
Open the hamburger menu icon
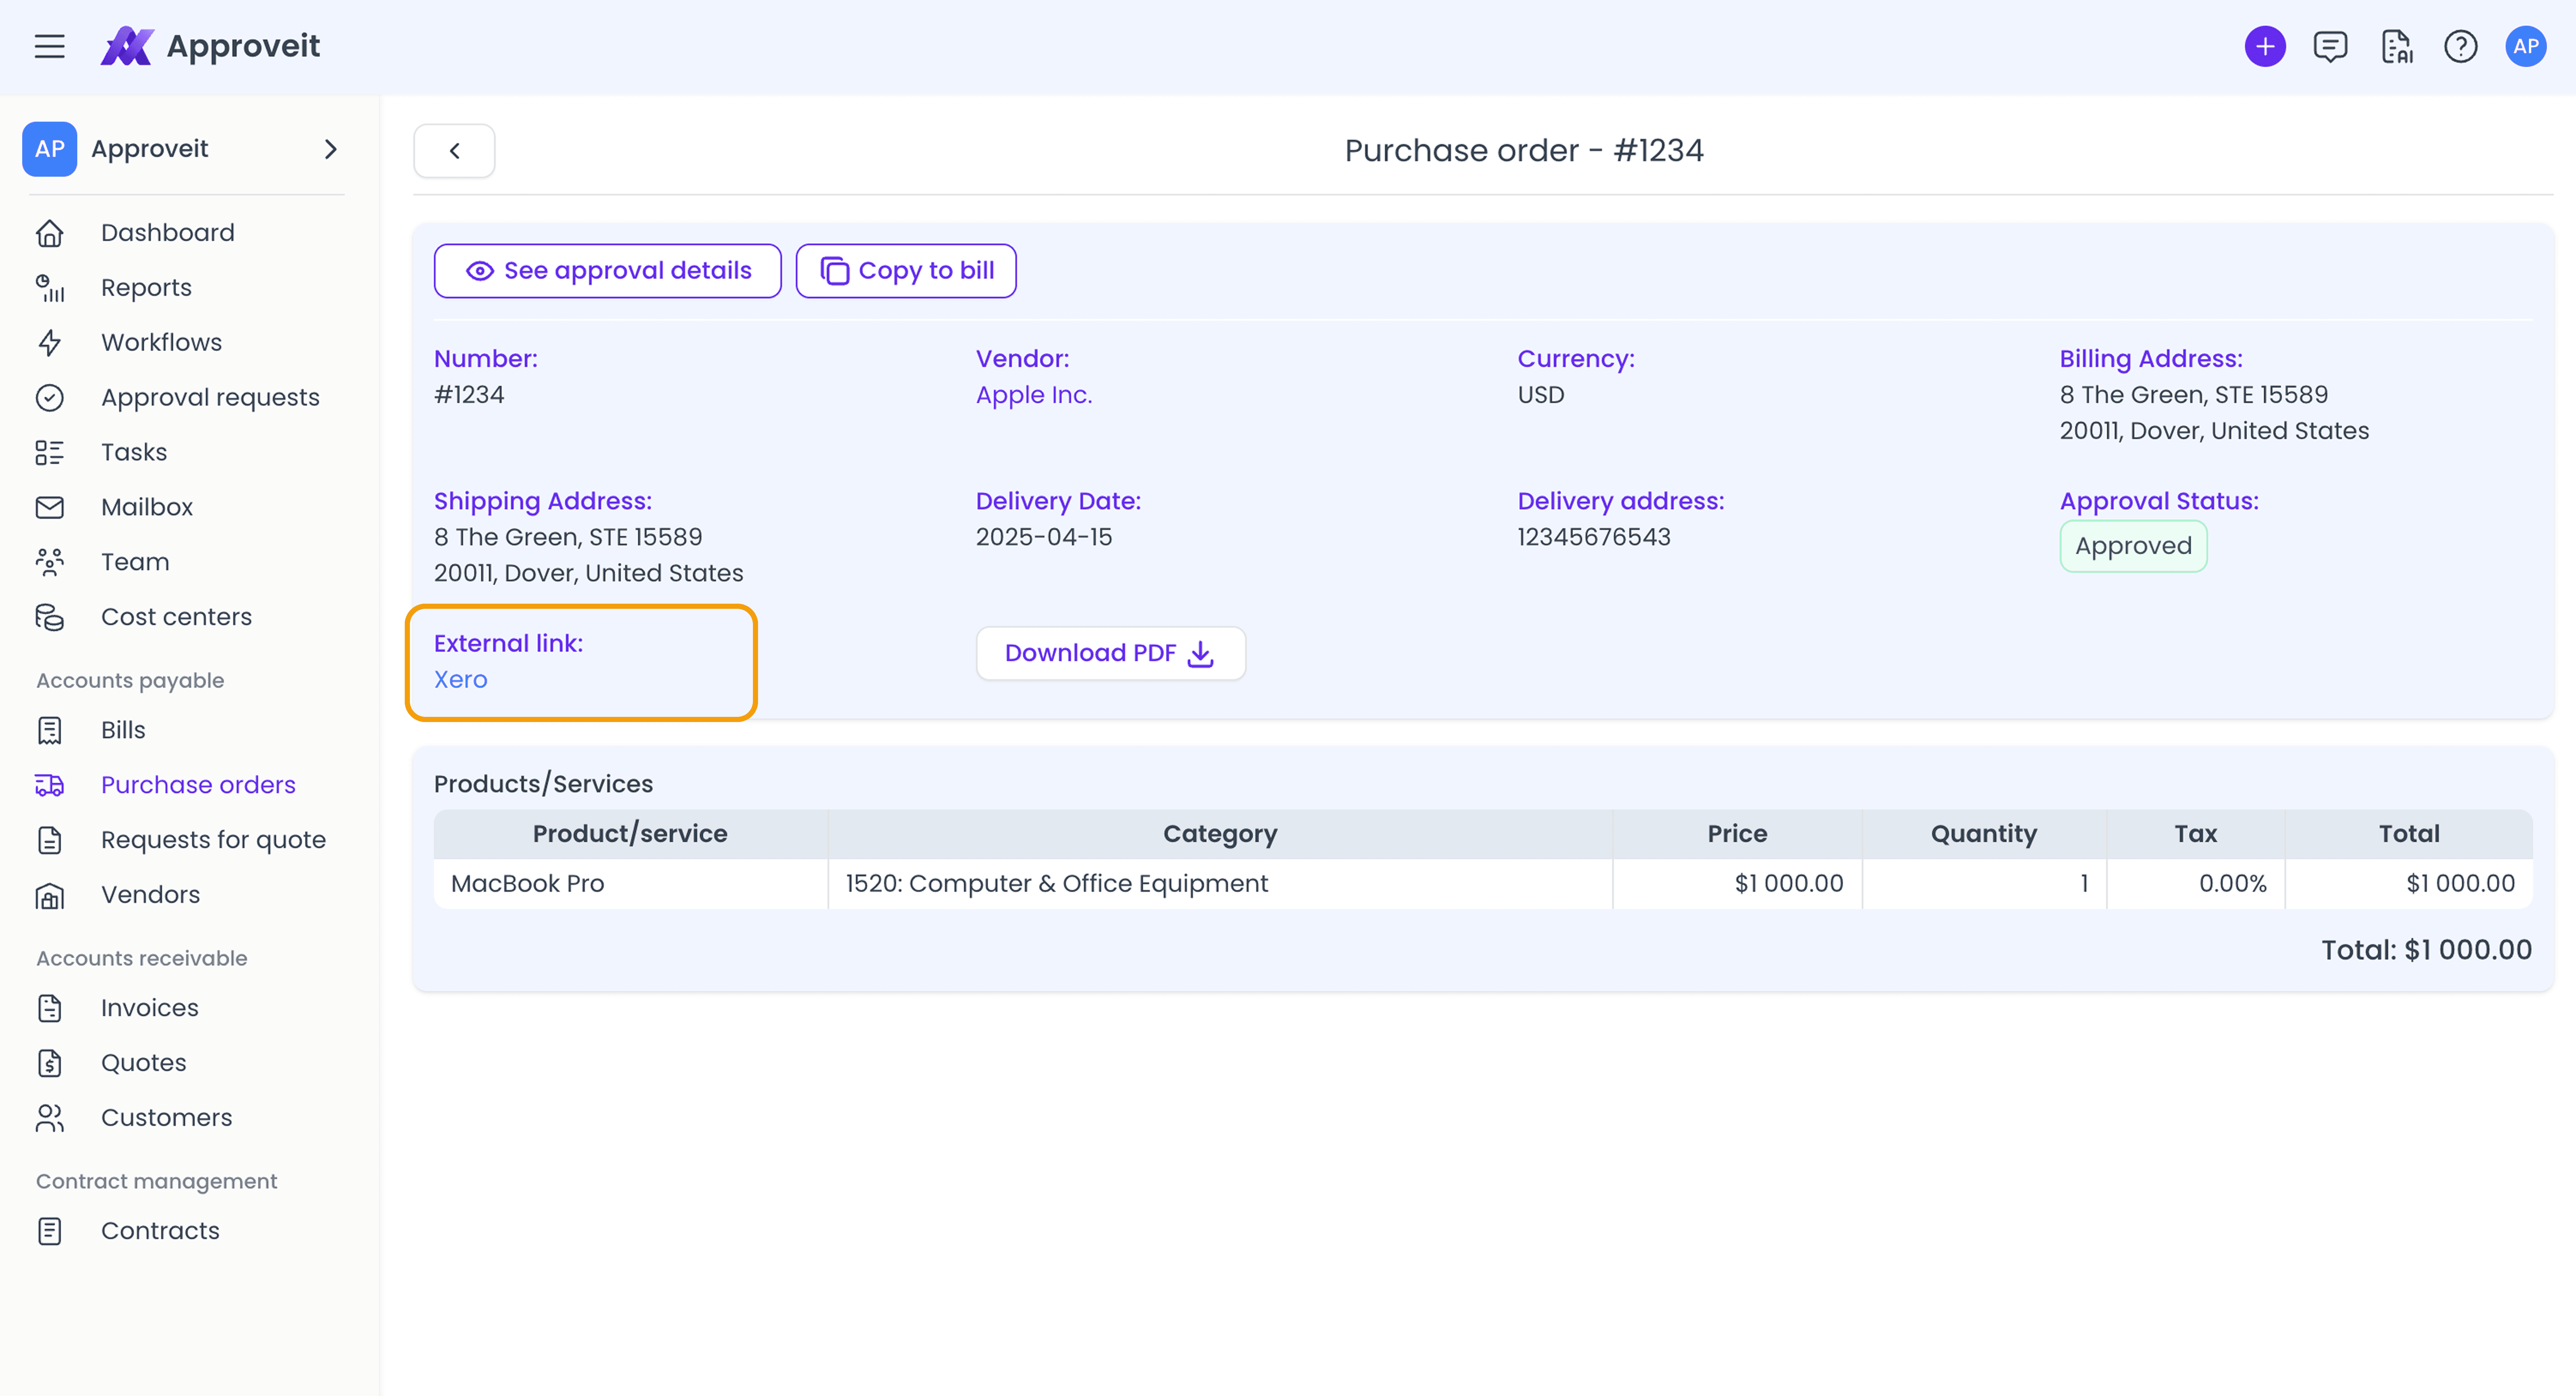(x=49, y=46)
